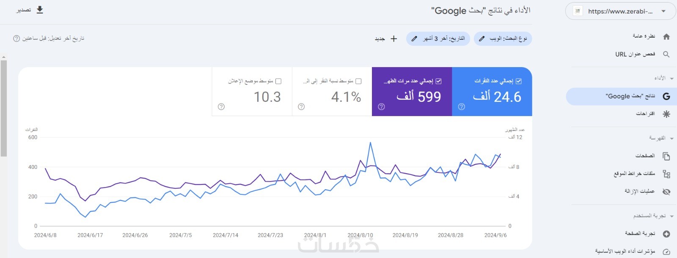The width and height of the screenshot is (677, 258).
Task: Add a new filter with plus button
Action: (394, 39)
